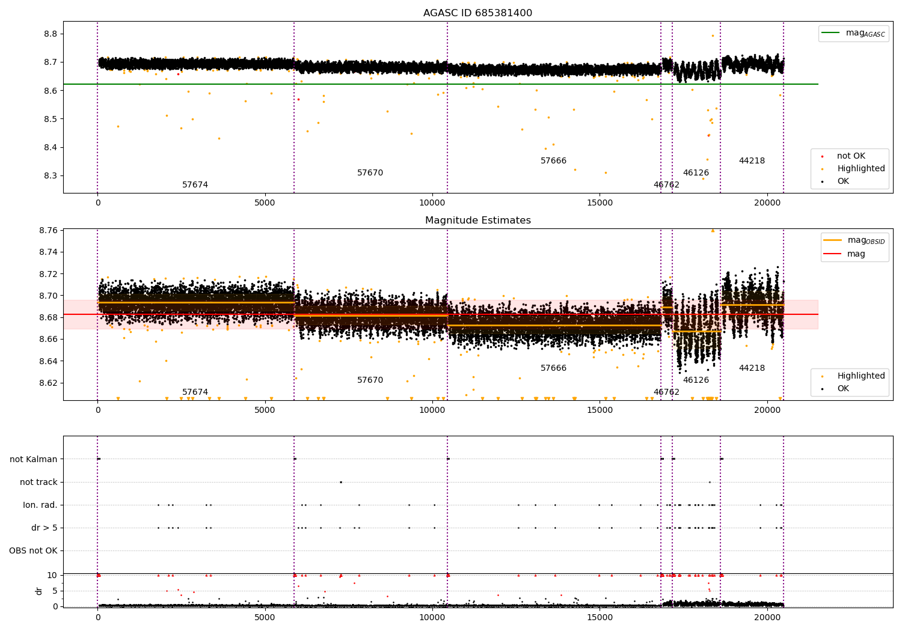Click obsid label 57670 in top plot
Screen dimensions: 902x631
click(370, 173)
